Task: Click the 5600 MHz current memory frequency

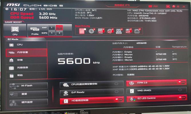Action: pos(79,61)
